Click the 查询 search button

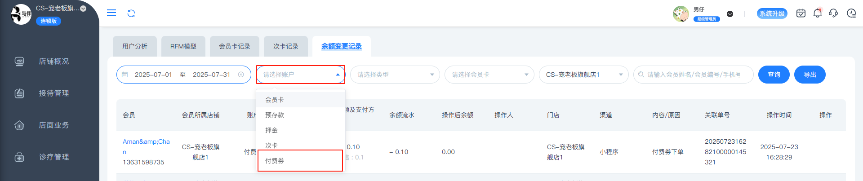click(x=774, y=75)
